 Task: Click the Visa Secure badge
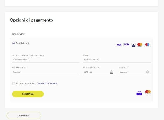tap(139, 93)
